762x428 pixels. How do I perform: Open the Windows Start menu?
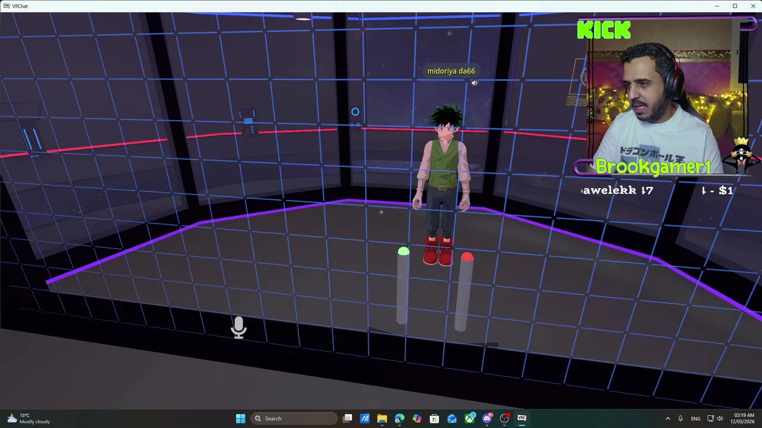coord(241,418)
